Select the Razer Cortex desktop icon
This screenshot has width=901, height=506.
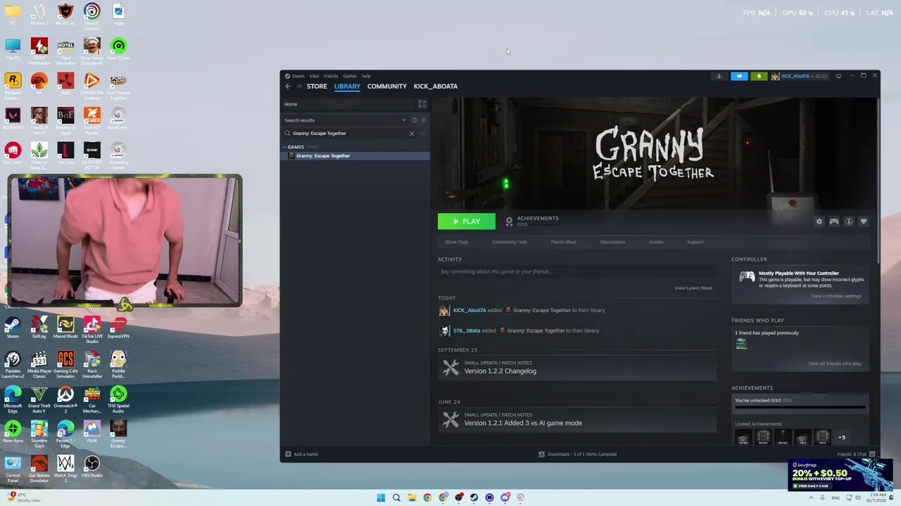coord(118,49)
